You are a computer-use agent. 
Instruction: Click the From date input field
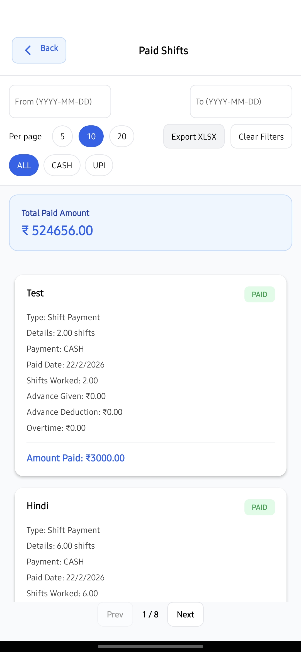pos(60,101)
